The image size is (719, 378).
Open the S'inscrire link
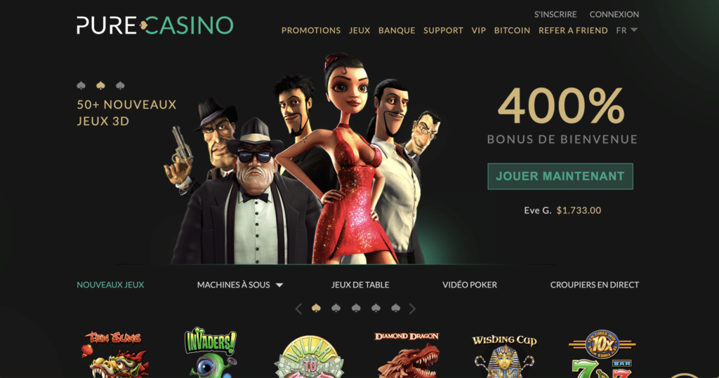[555, 14]
